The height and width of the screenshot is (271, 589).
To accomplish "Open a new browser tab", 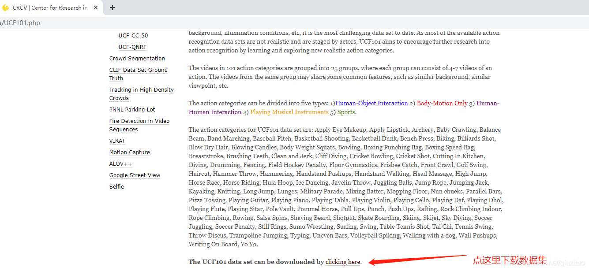I will 113,7.
